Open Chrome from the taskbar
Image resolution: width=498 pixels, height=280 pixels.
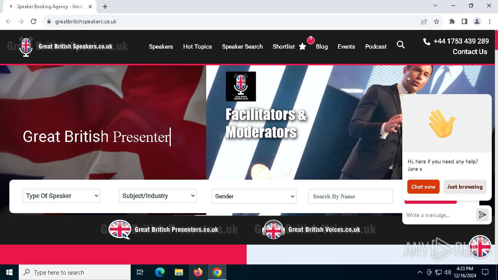click(x=217, y=272)
